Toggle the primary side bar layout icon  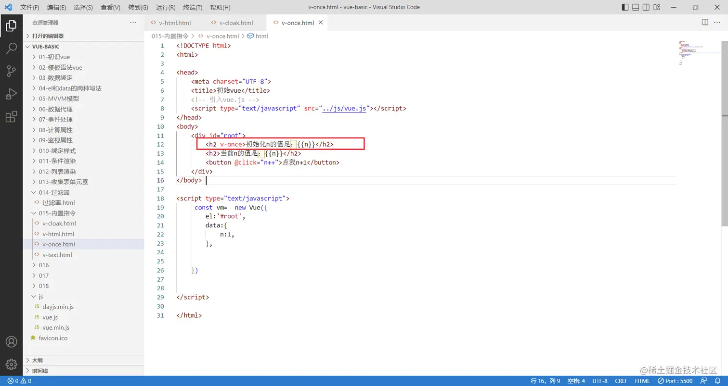(x=625, y=7)
